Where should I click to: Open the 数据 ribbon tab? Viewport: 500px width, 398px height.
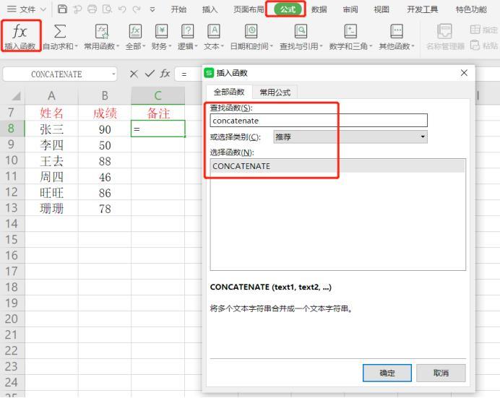(319, 9)
